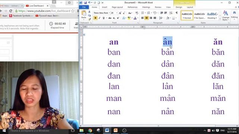Viewport: 239px width, 134px height.
Task: Click the Change Styles button
Action: [226, 16]
